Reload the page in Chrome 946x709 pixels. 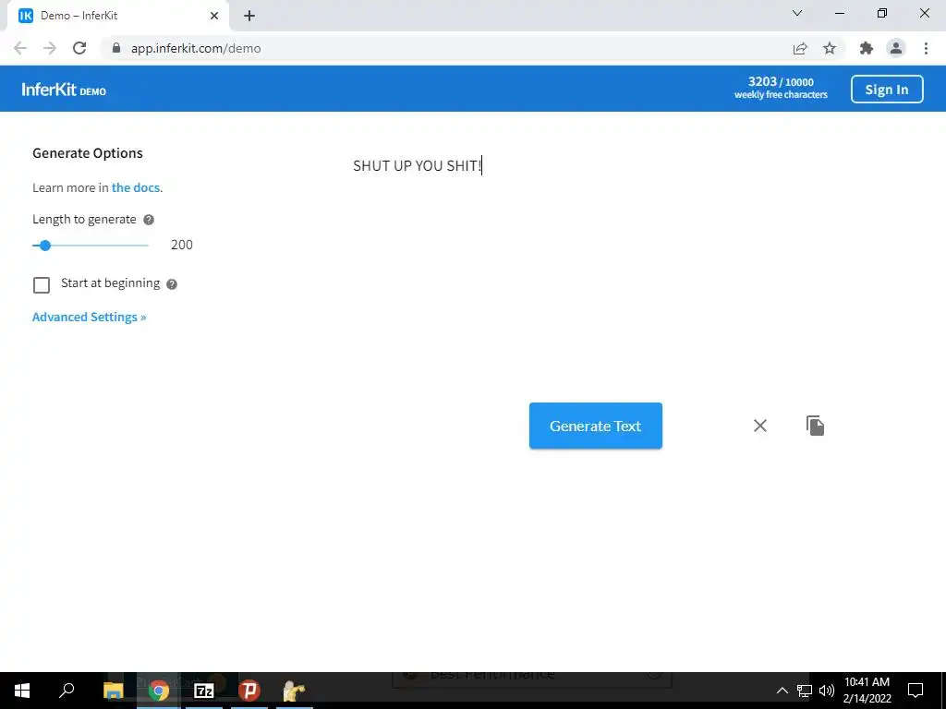[79, 48]
